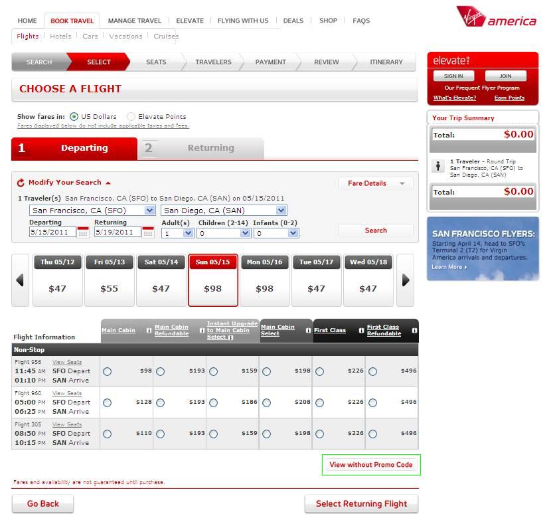
Task: Click the info icon beside Main Cabin Select
Action: point(308,331)
